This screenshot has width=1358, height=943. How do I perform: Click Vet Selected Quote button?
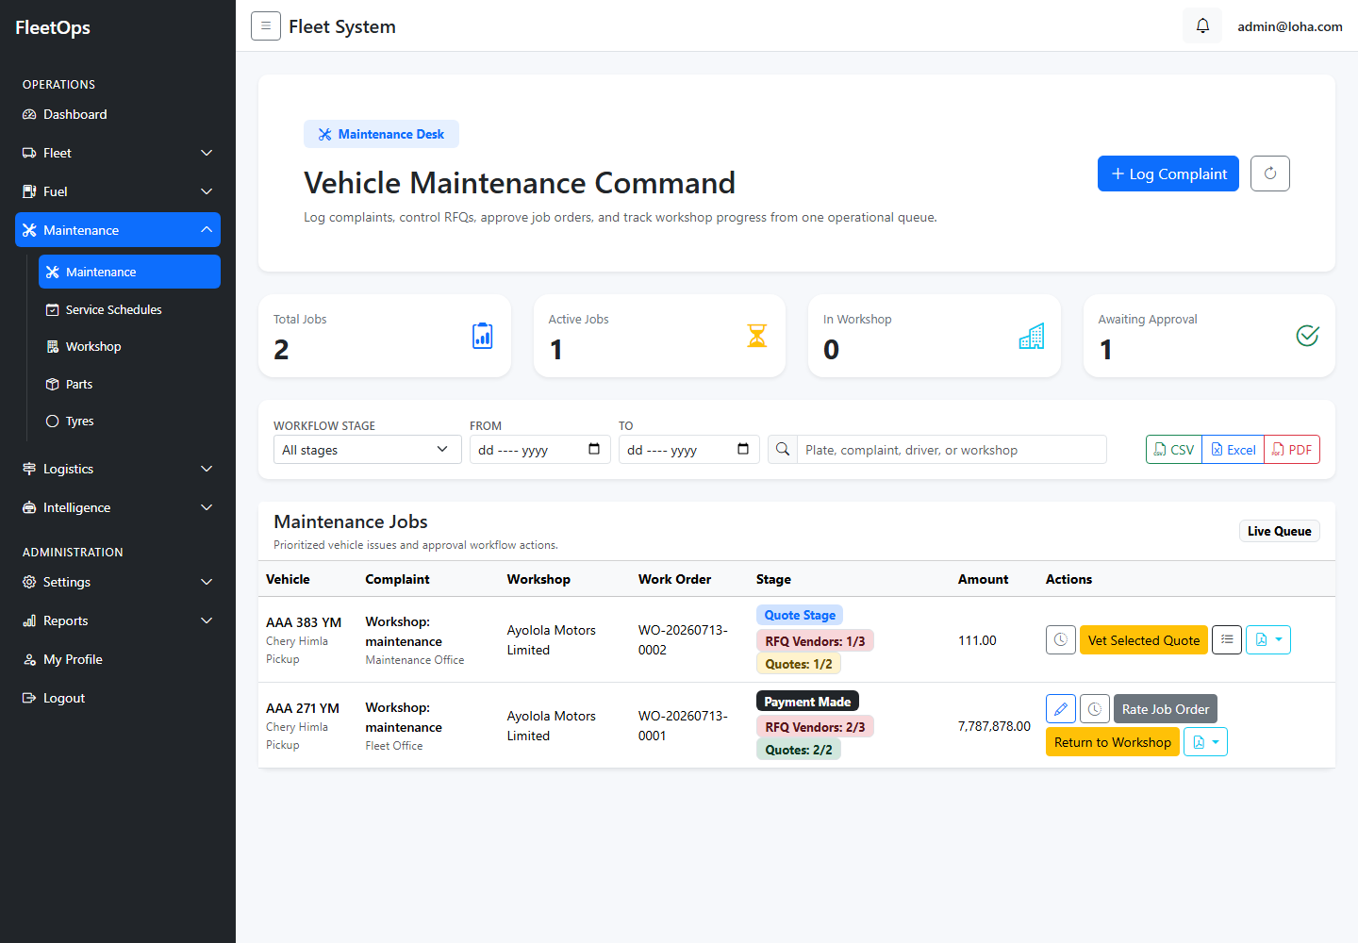[x=1144, y=640]
